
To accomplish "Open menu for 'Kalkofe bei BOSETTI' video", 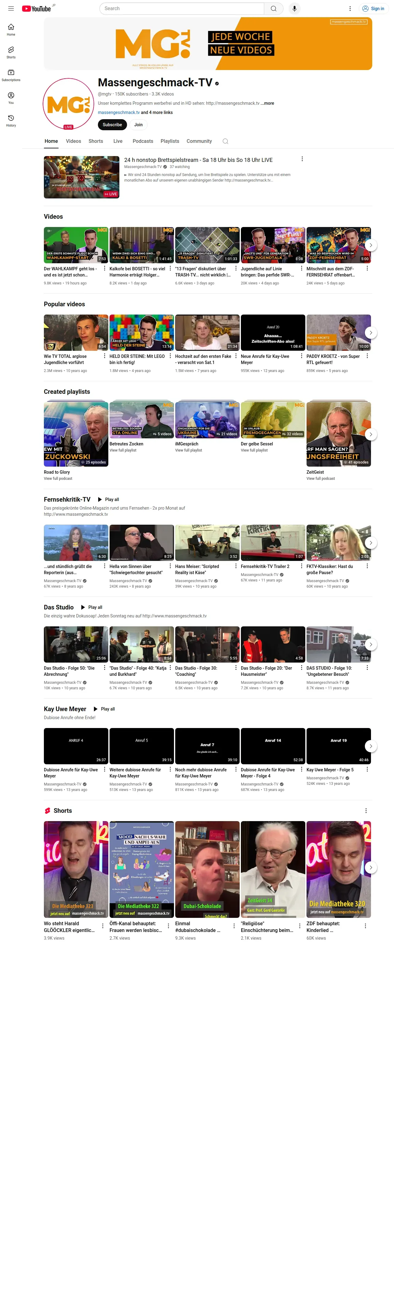I will point(170,268).
